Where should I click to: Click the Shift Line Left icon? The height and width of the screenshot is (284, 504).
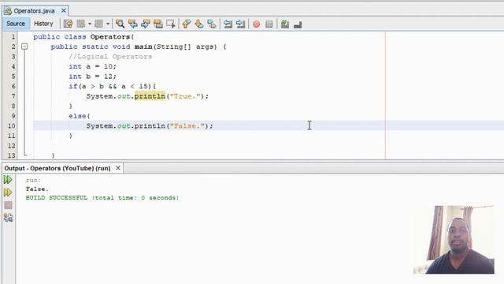pos(228,24)
